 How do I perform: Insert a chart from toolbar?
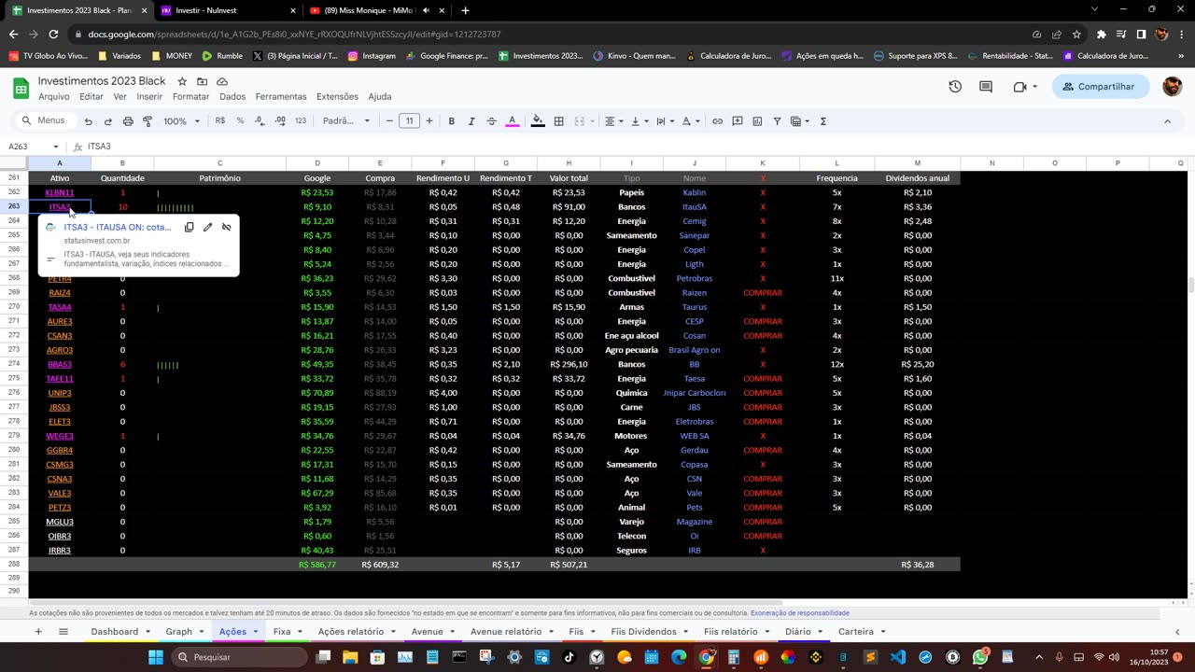click(x=757, y=121)
